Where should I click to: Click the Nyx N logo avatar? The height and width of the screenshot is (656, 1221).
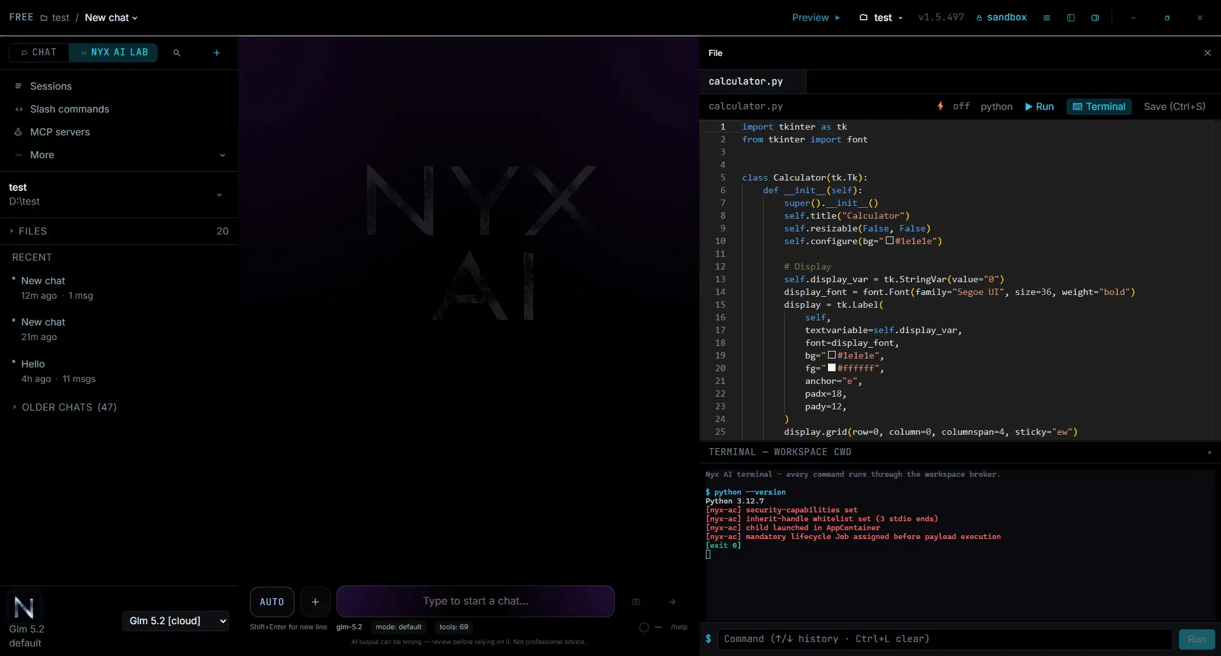(x=24, y=608)
